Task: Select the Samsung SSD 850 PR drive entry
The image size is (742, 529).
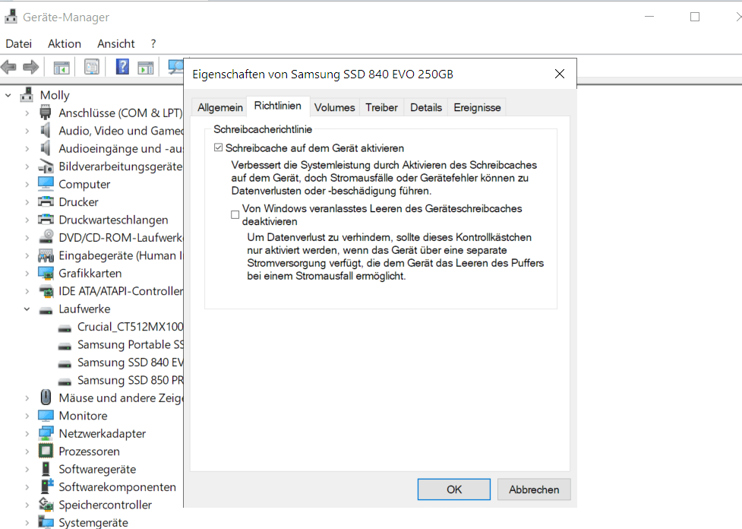Action: pyautogui.click(x=130, y=380)
